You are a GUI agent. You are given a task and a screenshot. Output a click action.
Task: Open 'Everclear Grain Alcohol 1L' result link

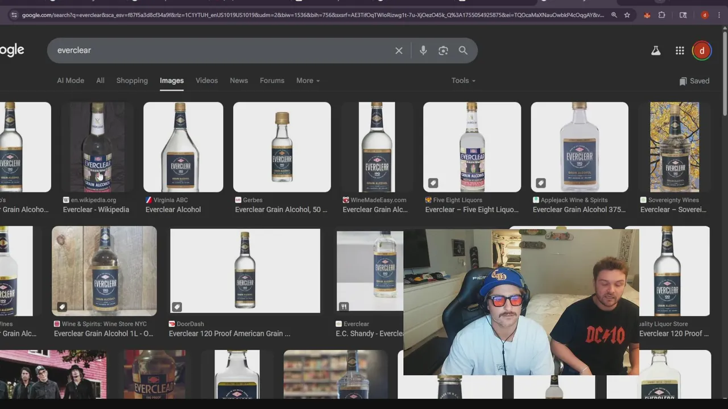(x=104, y=333)
